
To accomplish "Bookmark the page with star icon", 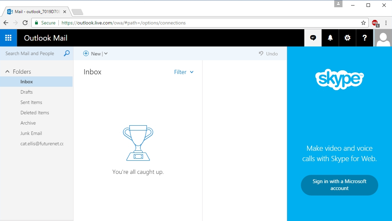I will point(363,23).
